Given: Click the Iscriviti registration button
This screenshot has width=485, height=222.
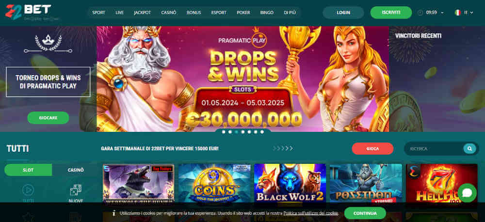Looking at the screenshot, I should (x=391, y=13).
